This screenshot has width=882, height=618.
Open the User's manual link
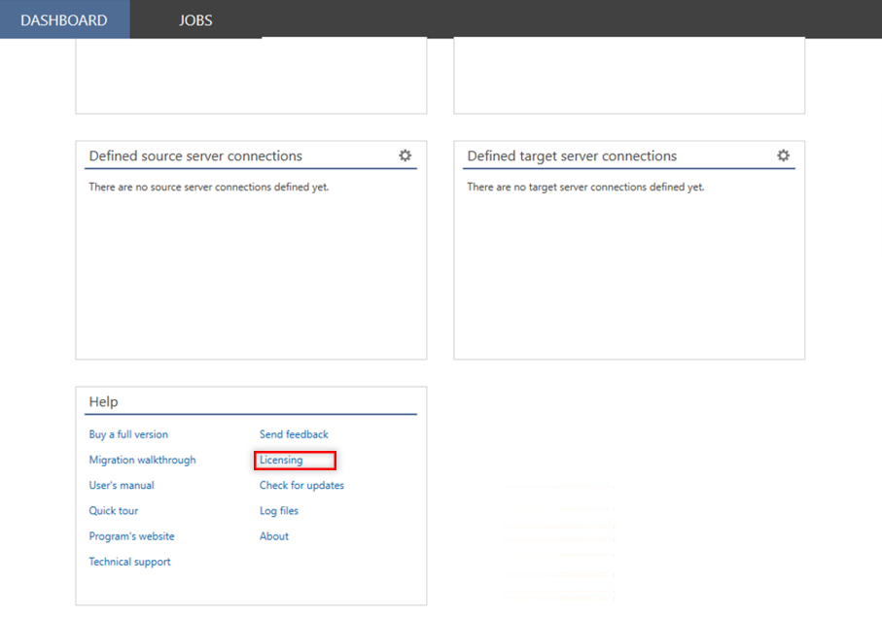point(122,485)
